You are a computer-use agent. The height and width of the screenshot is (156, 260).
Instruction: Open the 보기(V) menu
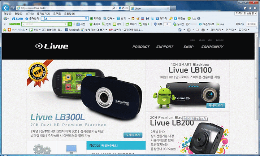[30, 14]
